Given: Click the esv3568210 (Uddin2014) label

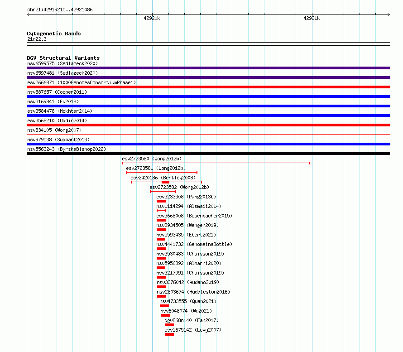Looking at the screenshot, I should pyautogui.click(x=57, y=121).
